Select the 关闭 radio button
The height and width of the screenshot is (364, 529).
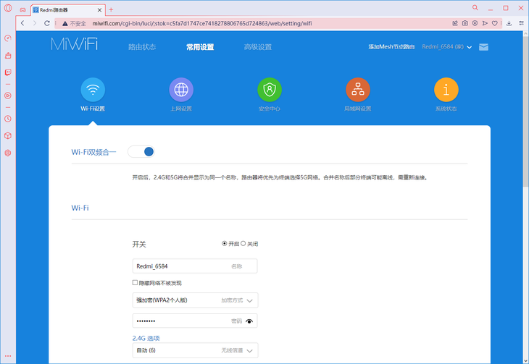(243, 244)
